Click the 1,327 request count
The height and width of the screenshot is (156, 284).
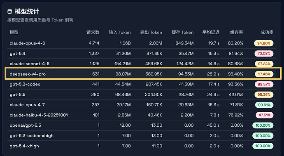94,54
